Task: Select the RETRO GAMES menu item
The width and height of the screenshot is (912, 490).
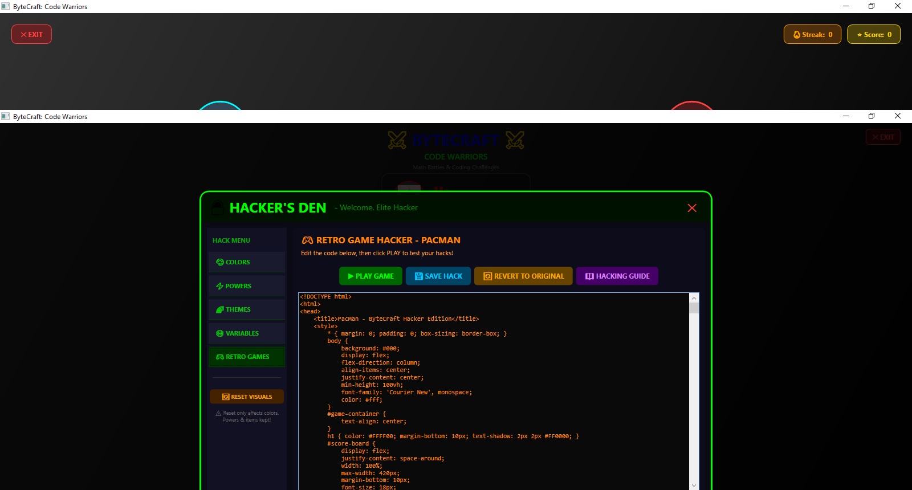Action: 247,357
